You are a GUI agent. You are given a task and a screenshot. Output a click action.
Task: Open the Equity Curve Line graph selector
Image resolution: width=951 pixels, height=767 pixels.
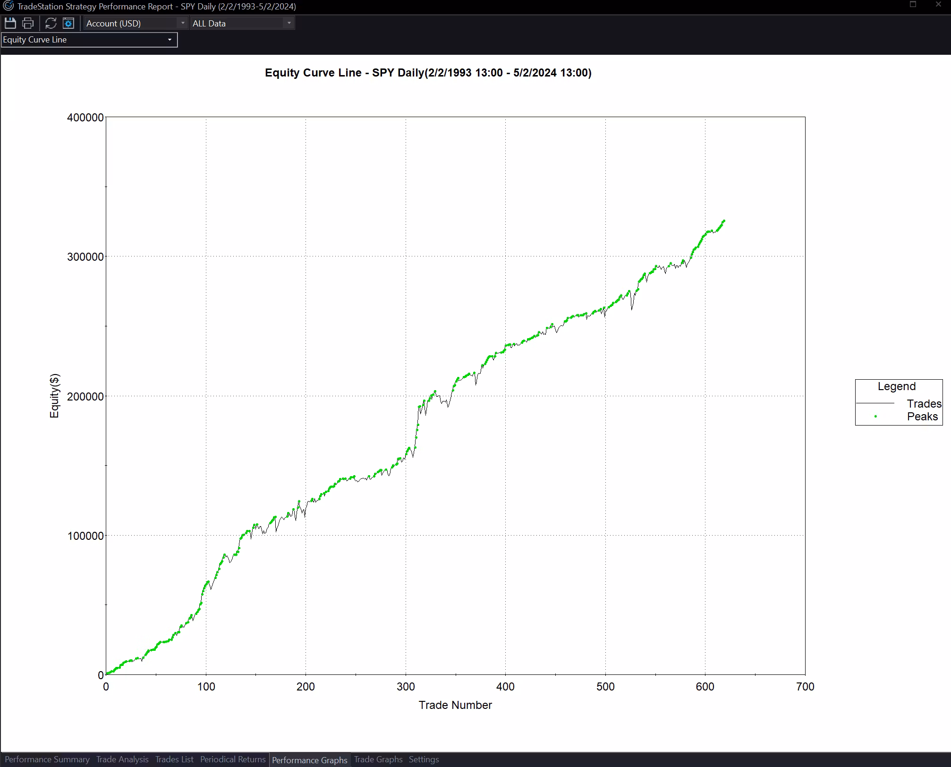[89, 40]
